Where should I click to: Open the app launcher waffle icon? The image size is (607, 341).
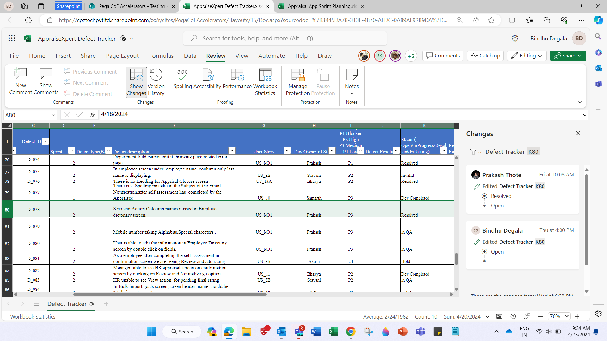(12, 38)
